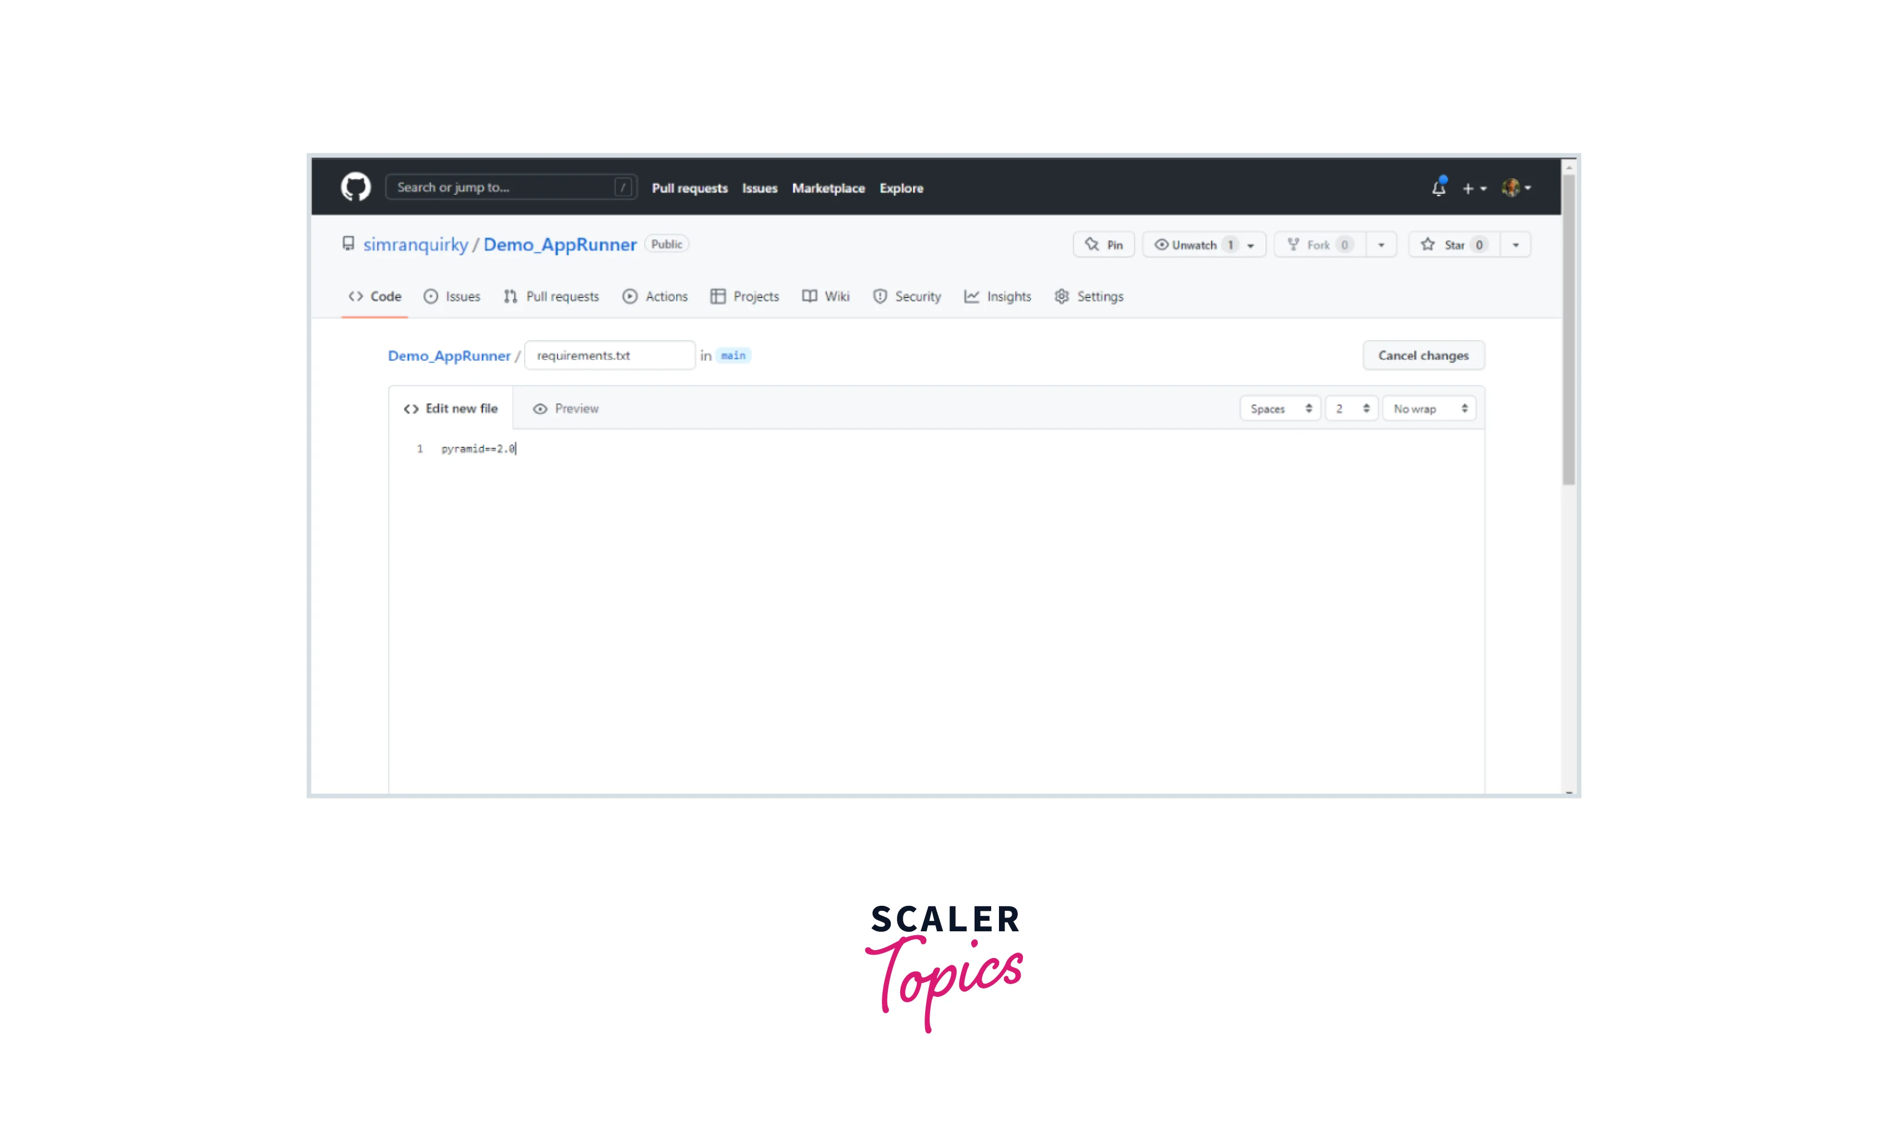Screen dimensions: 1888x1140
Task: Open the plus create-new dropdown
Action: [1473, 188]
